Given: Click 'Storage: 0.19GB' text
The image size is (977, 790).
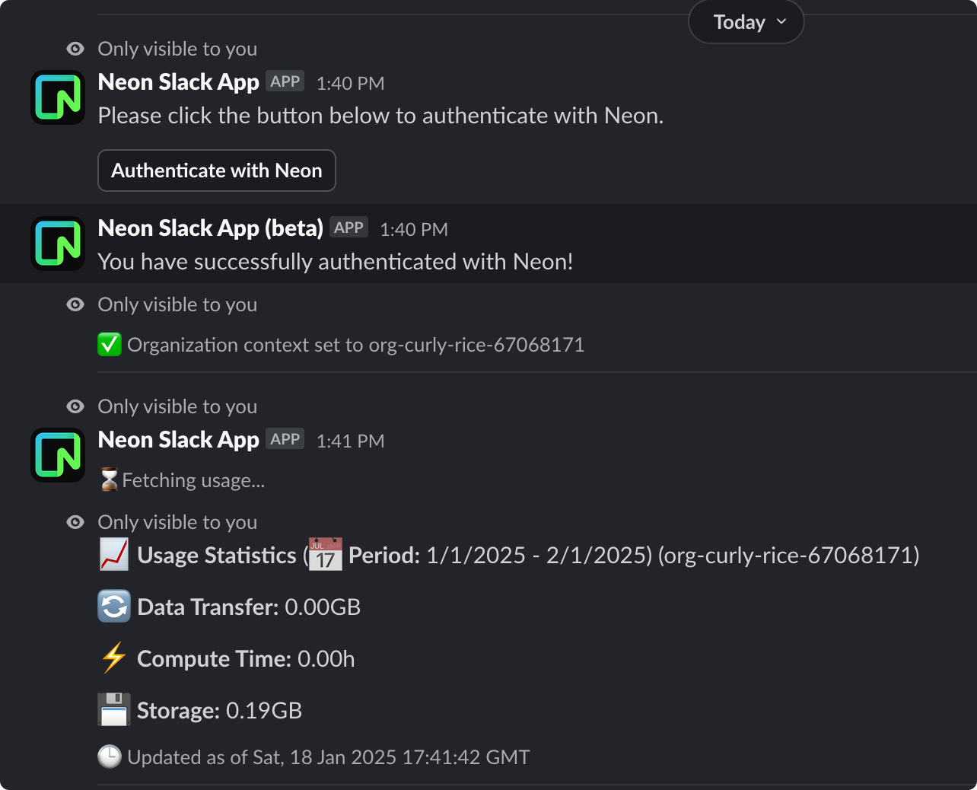Looking at the screenshot, I should pos(220,711).
